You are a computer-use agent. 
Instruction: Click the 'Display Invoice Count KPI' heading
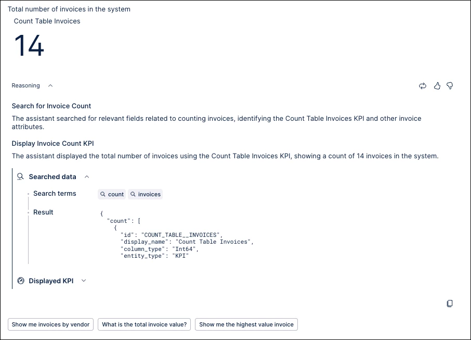[x=53, y=144]
